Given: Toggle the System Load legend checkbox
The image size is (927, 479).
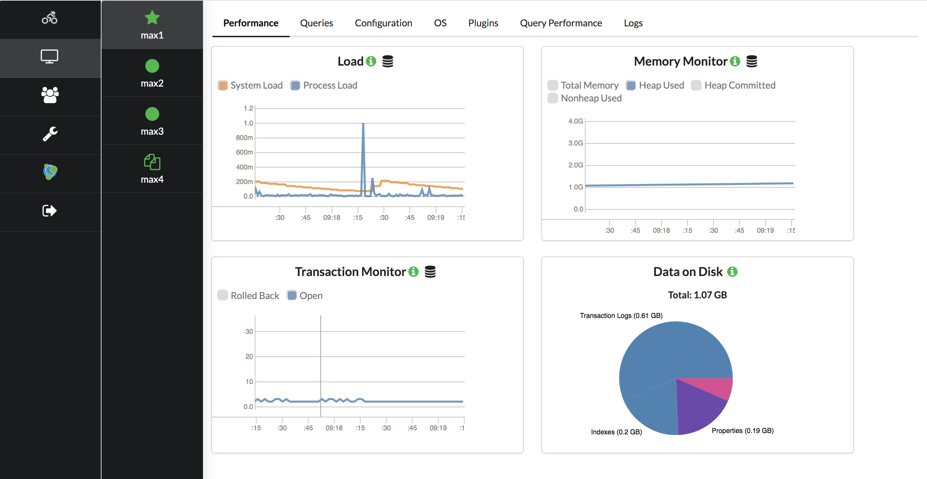Looking at the screenshot, I should [223, 85].
